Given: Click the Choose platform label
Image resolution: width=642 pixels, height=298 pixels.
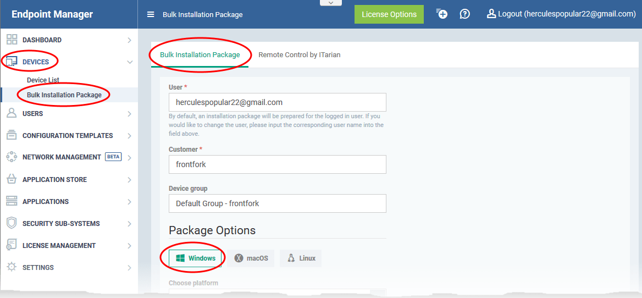Looking at the screenshot, I should tap(193, 283).
